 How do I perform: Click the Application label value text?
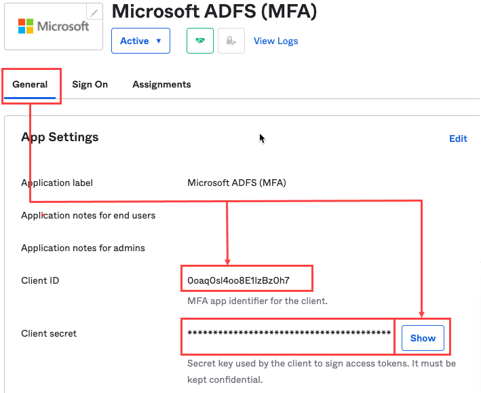237,183
